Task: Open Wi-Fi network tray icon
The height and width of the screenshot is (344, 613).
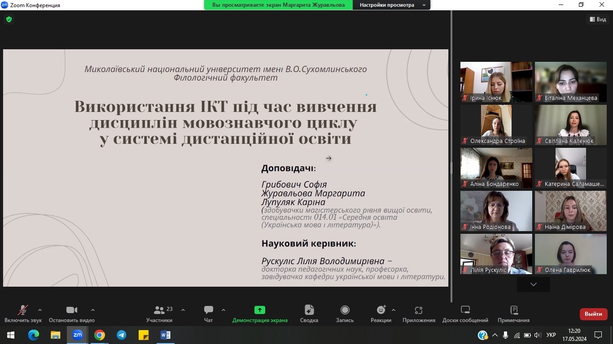Action: [x=517, y=335]
